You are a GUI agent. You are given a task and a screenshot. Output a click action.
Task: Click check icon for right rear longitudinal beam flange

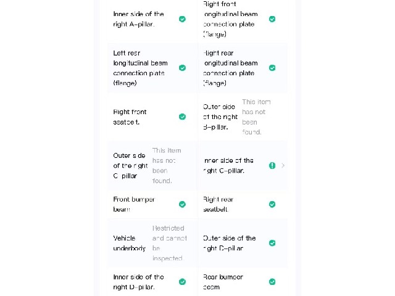(272, 68)
